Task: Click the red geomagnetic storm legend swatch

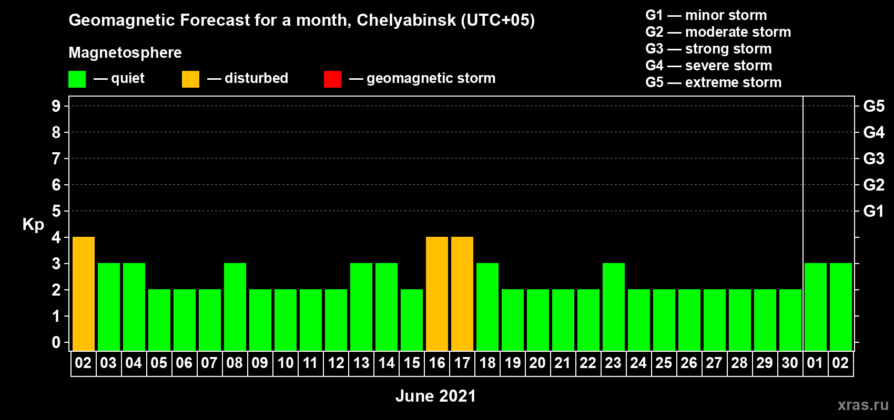Action: click(x=333, y=79)
